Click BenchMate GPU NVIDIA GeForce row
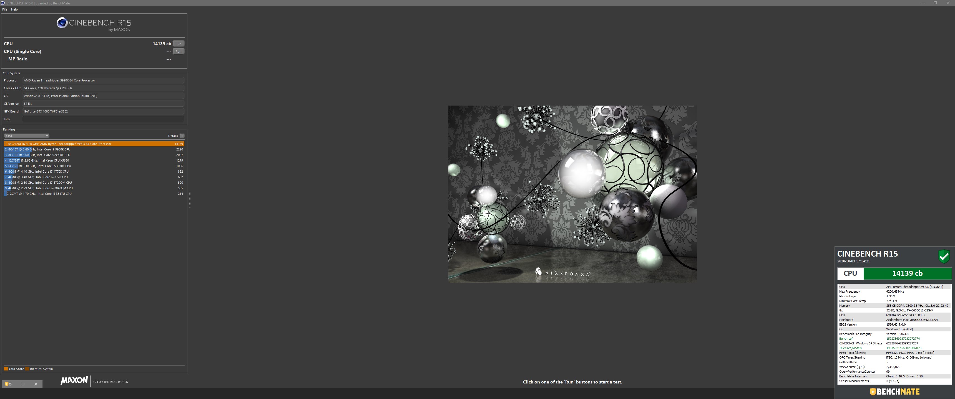Viewport: 955px width, 399px height. tap(894, 315)
